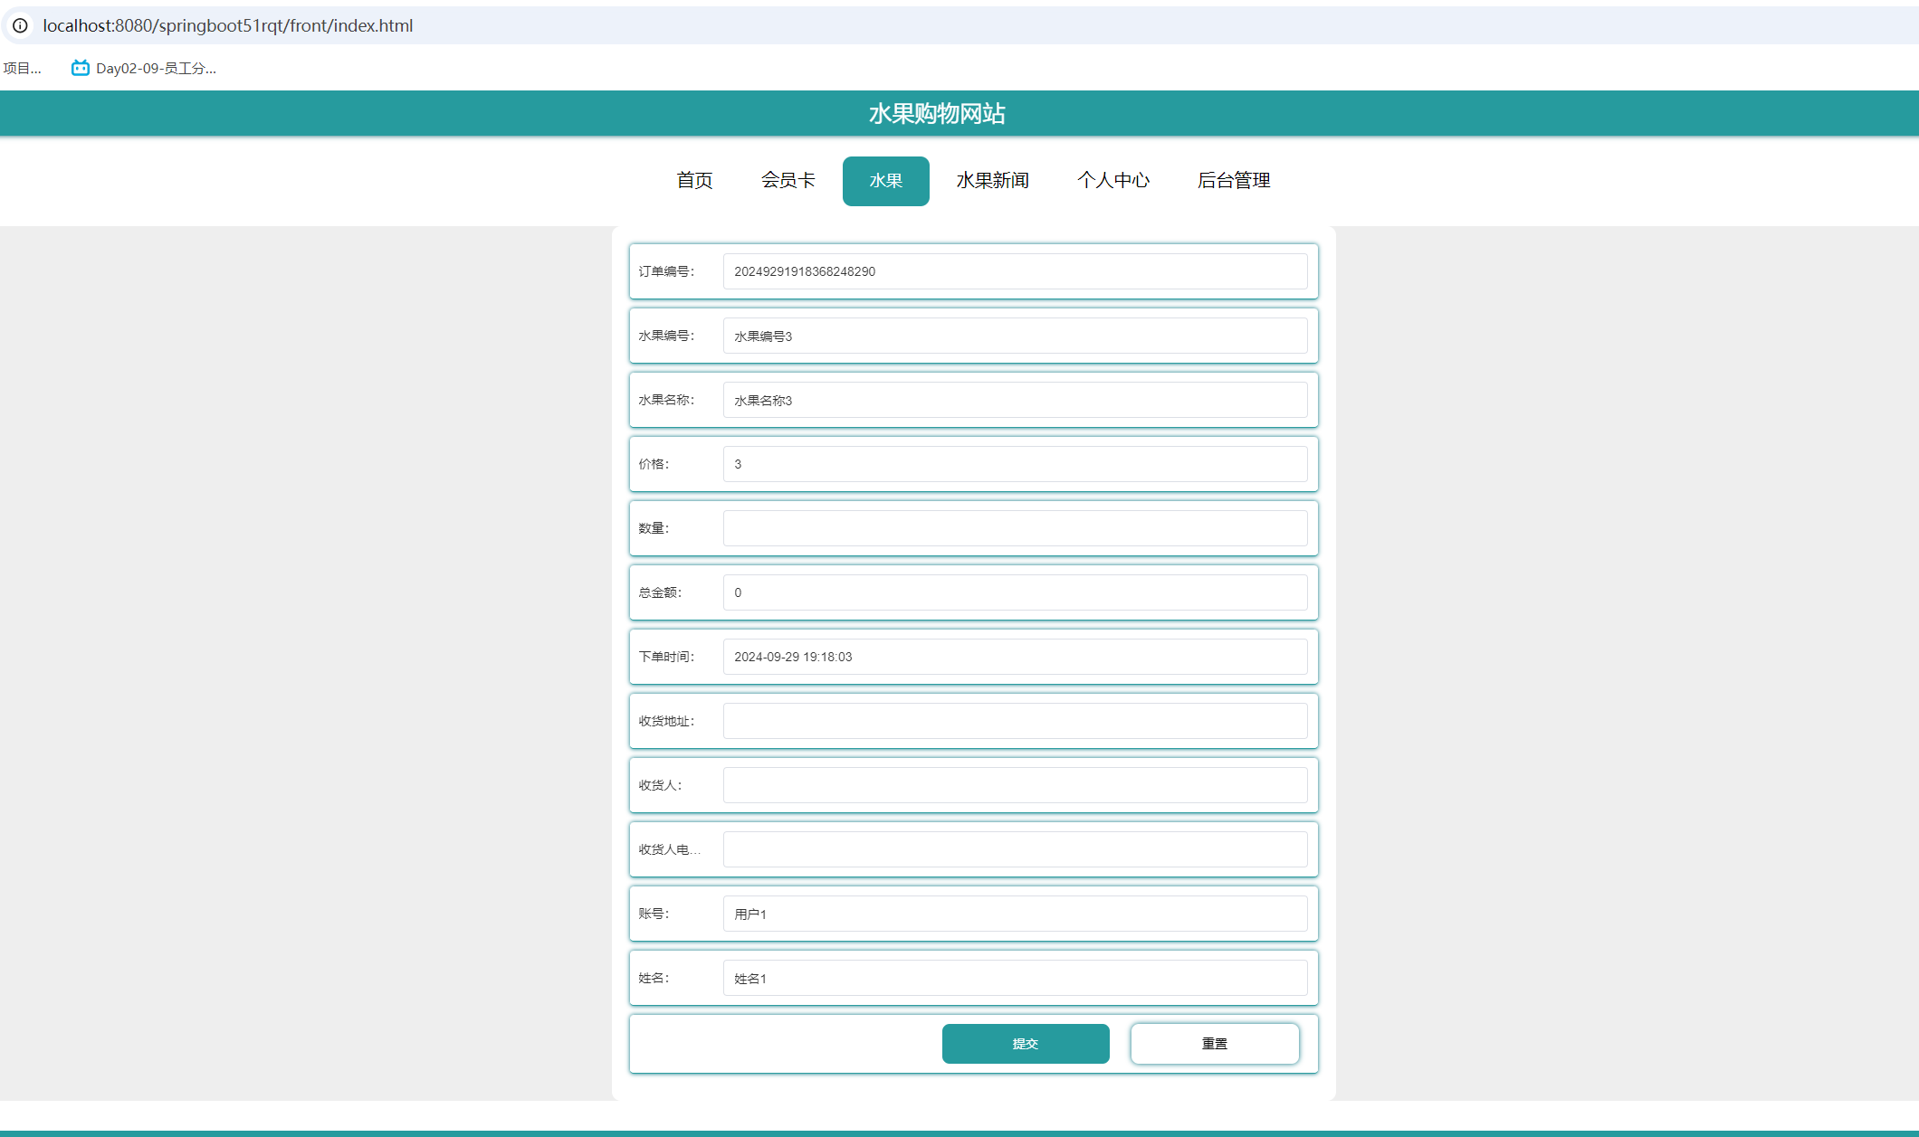Select the 下单时间 order time field

1014,657
